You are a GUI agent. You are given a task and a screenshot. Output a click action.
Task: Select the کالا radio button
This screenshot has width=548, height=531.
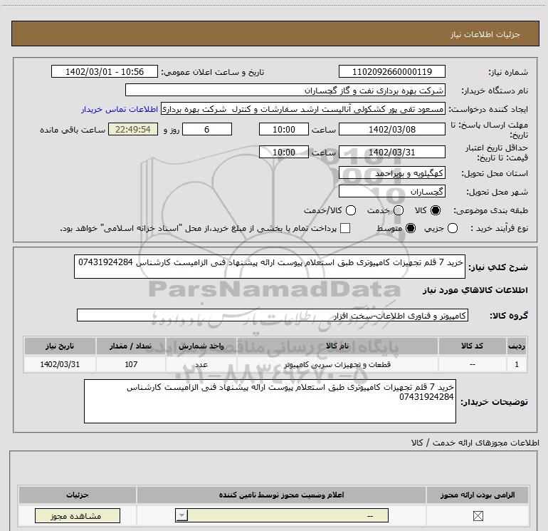(436, 210)
